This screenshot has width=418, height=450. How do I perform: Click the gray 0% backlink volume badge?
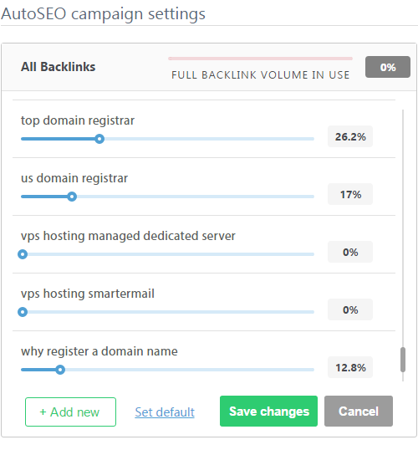point(388,67)
